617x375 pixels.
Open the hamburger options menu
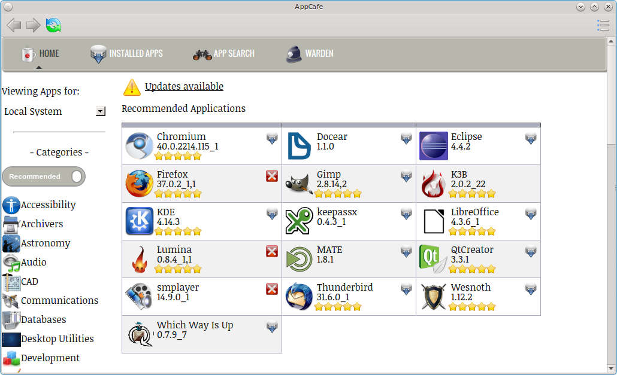tap(603, 25)
